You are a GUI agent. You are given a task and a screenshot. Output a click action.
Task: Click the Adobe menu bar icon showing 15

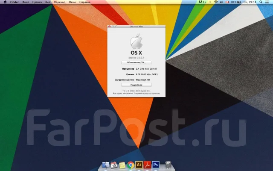point(203,2)
